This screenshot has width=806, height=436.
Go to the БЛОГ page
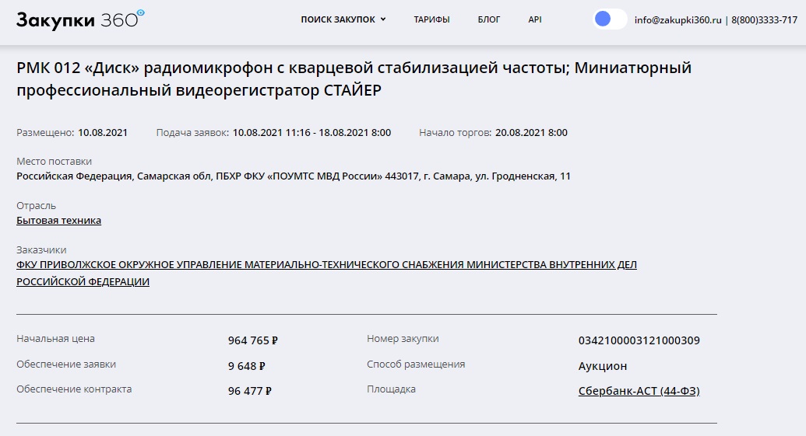coord(489,19)
